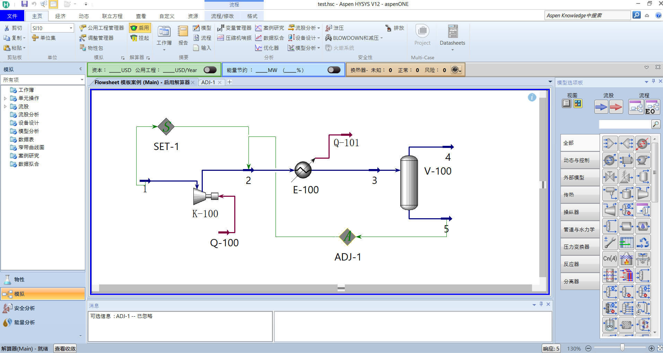Collapse the 模拟 navigation pane
The height and width of the screenshot is (353, 663).
tap(80, 69)
